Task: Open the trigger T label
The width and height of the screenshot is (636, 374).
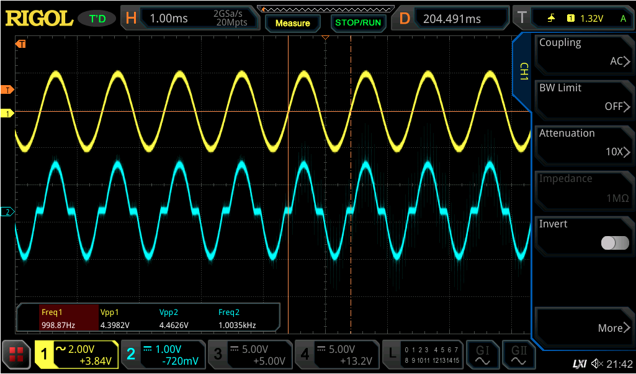Action: (x=522, y=18)
